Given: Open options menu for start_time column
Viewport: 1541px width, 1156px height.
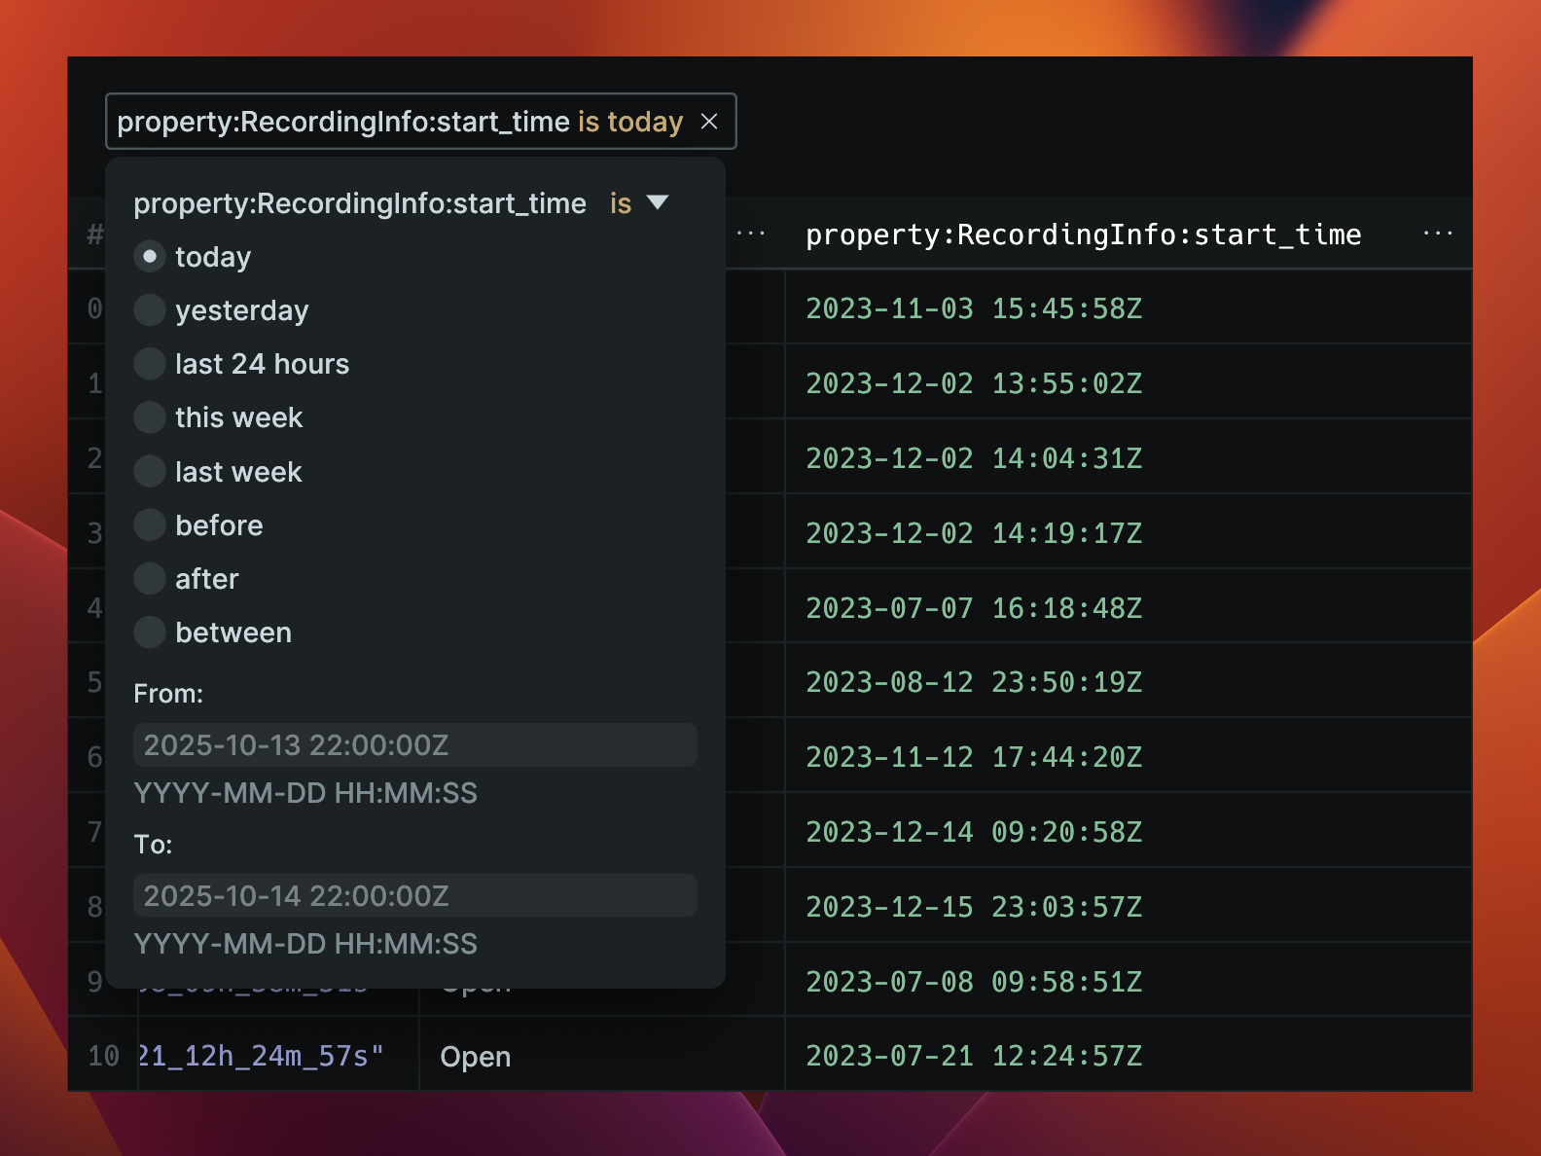Looking at the screenshot, I should 1437,234.
